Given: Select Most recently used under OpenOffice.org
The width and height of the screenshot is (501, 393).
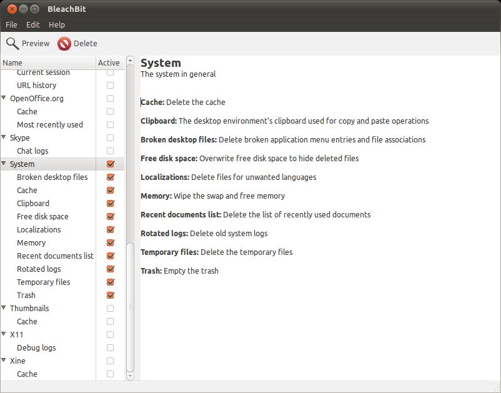Looking at the screenshot, I should [62, 124].
